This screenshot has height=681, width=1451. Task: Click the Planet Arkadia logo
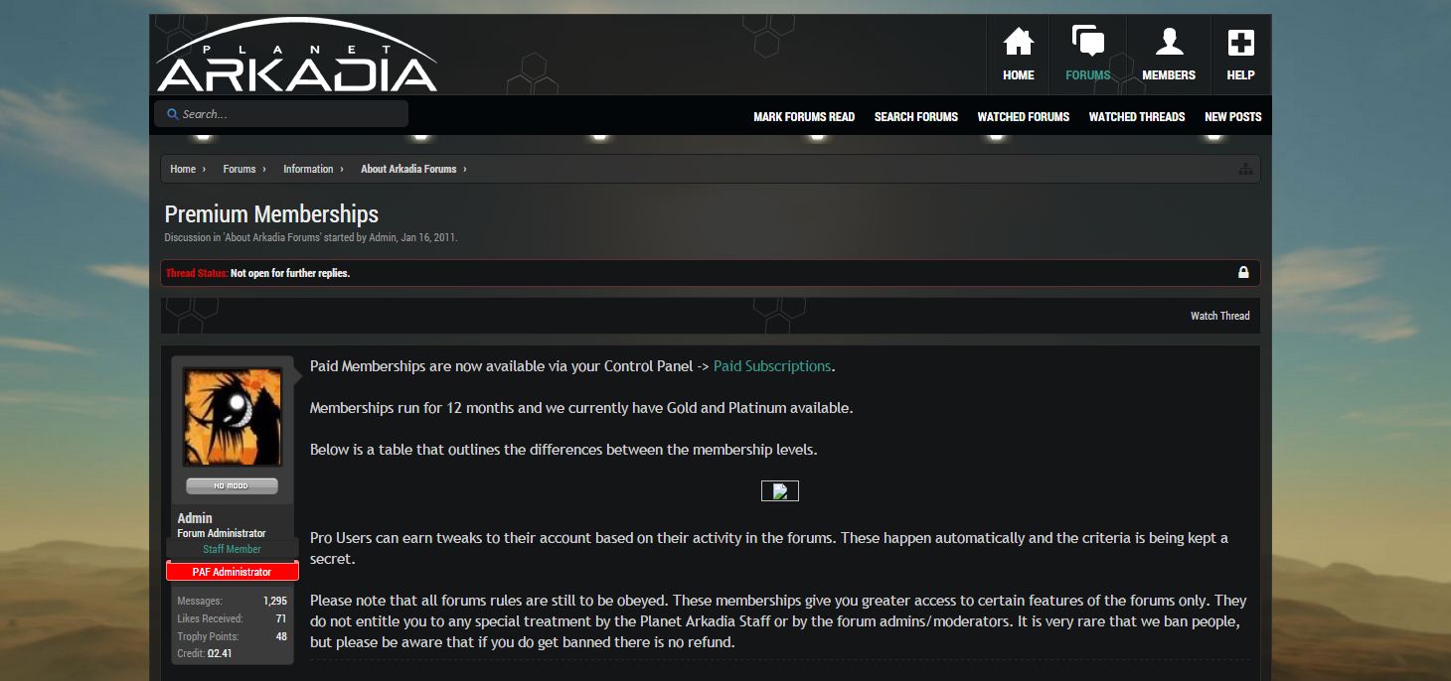pos(296,60)
